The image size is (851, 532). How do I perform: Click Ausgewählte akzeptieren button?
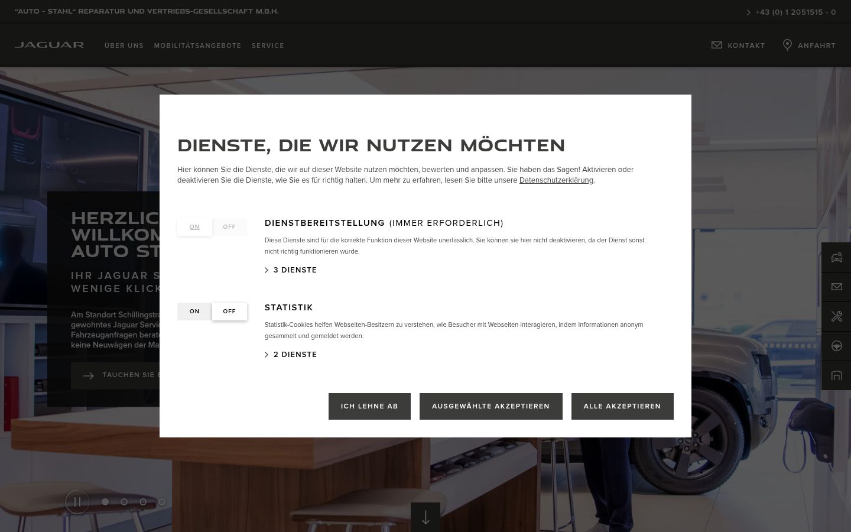(491, 406)
